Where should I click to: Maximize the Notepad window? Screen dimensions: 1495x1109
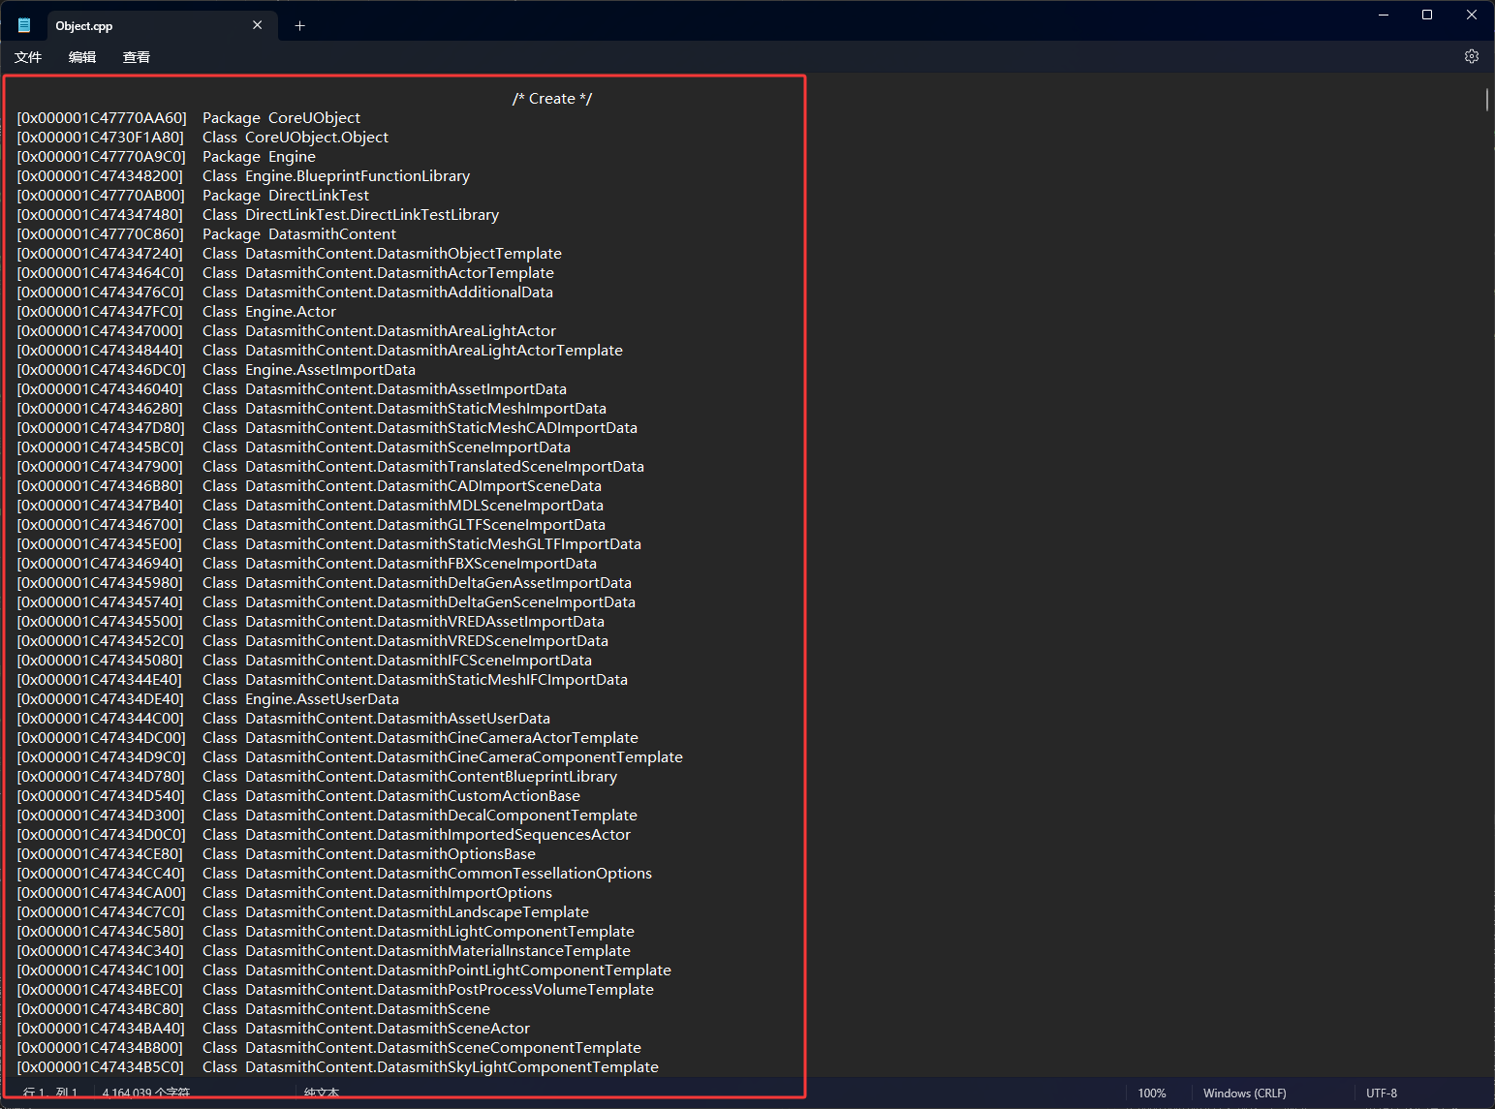click(1427, 15)
